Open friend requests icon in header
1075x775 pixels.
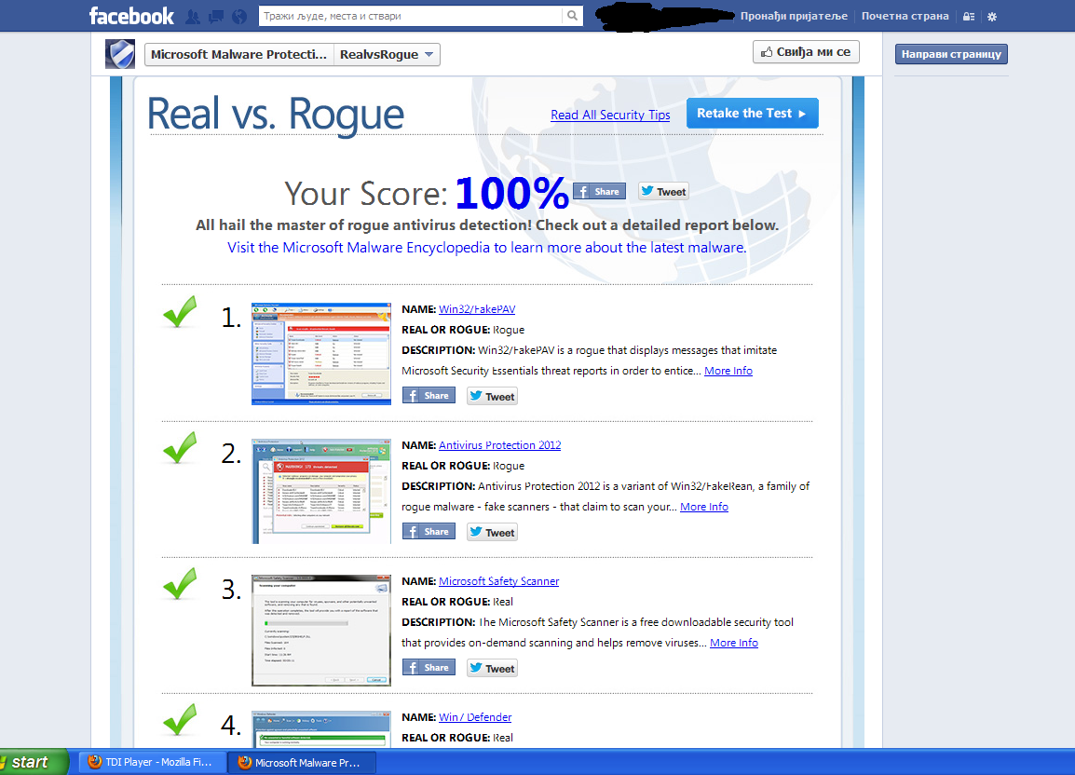(193, 17)
